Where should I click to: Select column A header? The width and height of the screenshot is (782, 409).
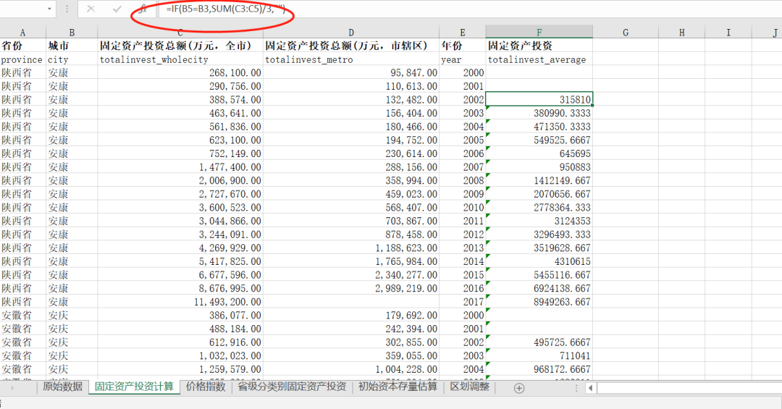(x=22, y=33)
